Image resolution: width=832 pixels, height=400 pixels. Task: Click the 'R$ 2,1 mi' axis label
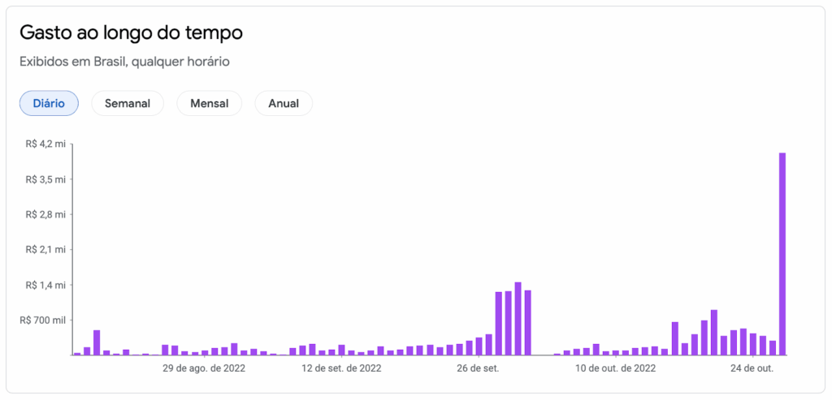pos(45,250)
